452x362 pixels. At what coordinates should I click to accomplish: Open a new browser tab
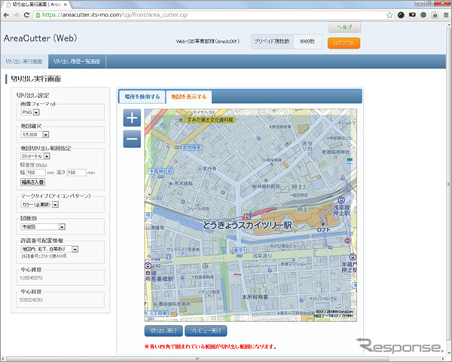[75, 5]
